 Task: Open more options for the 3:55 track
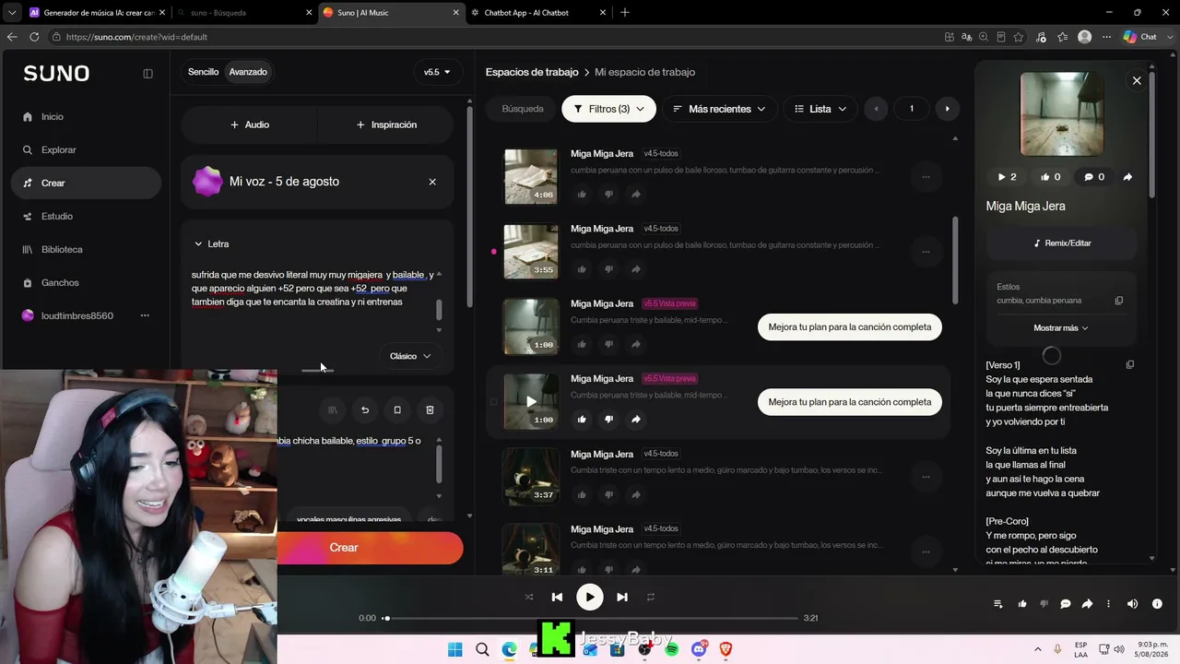pyautogui.click(x=926, y=252)
